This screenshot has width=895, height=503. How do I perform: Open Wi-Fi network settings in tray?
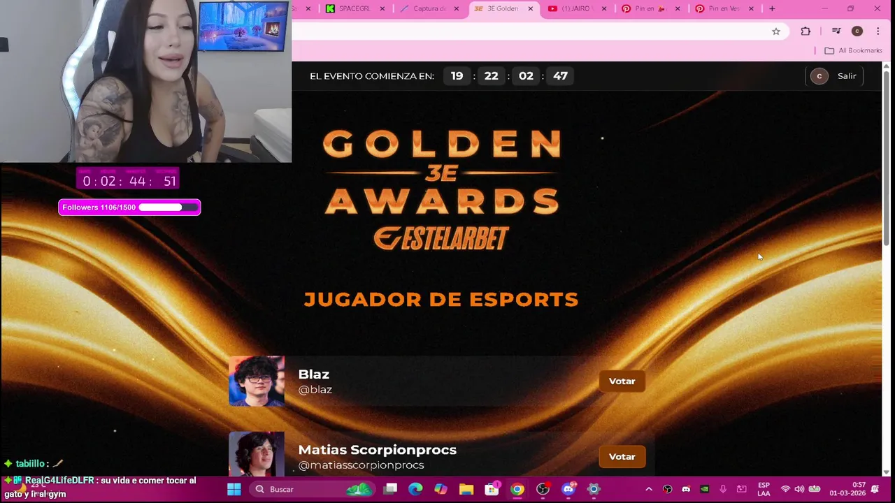tap(785, 489)
